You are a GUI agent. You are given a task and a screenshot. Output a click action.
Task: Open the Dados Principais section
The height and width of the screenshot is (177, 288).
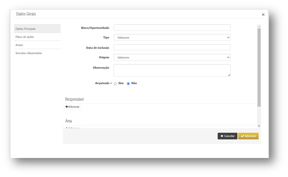coord(37,29)
